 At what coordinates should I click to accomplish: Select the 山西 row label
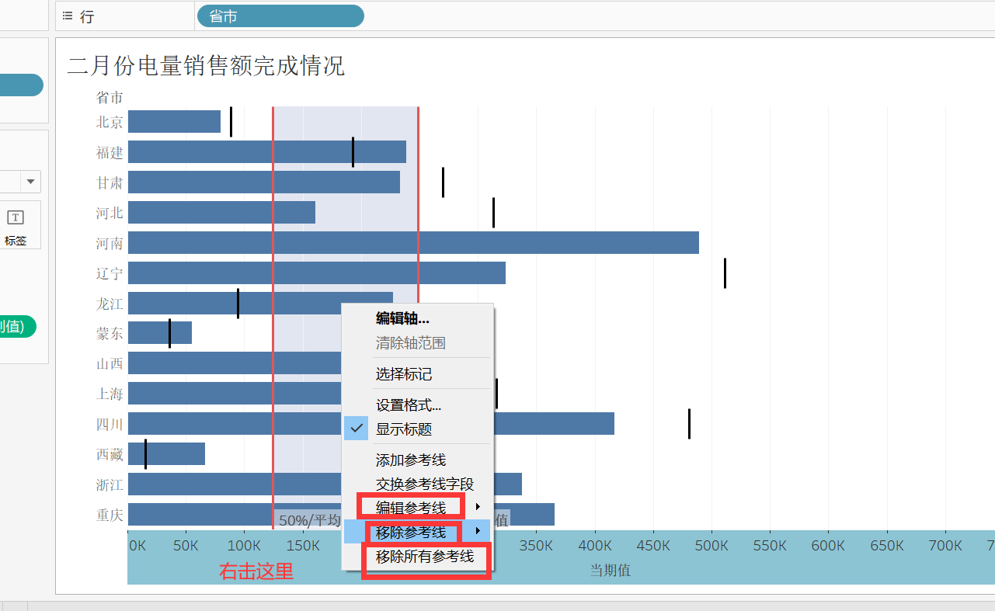pos(110,363)
